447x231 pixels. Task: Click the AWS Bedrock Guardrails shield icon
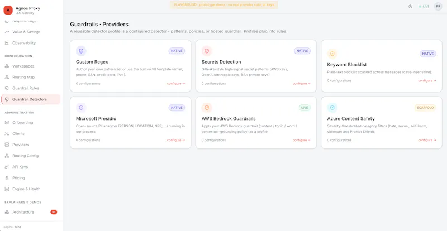tap(207, 108)
